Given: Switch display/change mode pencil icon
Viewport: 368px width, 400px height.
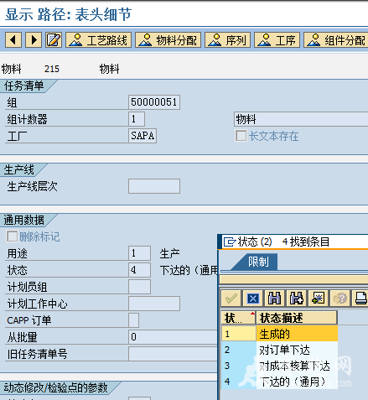Looking at the screenshot, I should click(x=54, y=40).
